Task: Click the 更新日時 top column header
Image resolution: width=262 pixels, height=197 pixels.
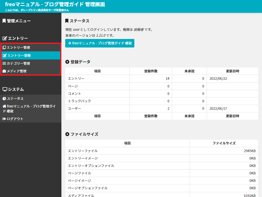Action: pyautogui.click(x=233, y=71)
